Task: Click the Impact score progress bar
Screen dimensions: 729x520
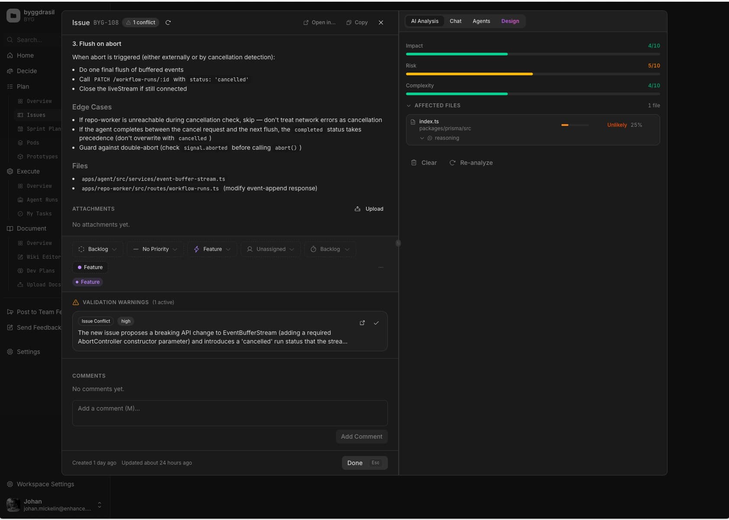Action: tap(532, 54)
